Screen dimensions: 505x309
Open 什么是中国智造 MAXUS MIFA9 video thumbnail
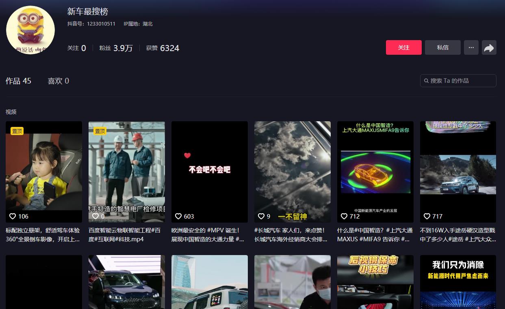coord(375,172)
